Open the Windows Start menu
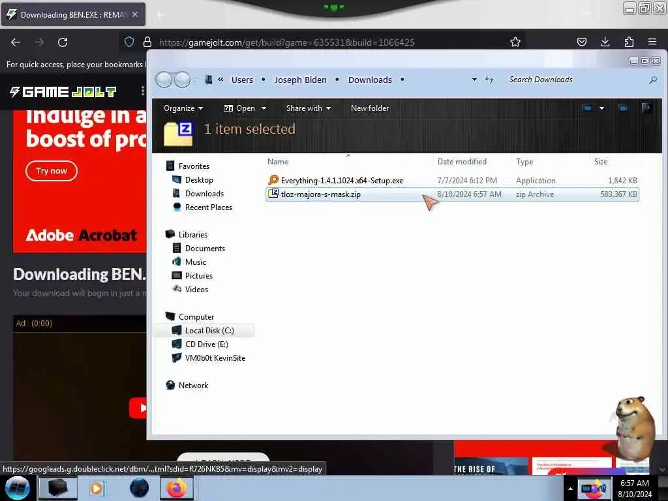The image size is (668, 501). coord(18,488)
